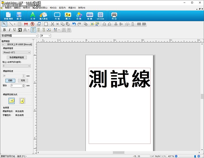Viewport: 204px width, 158px height.
Task: Zoom in with the plus button
Action: click(x=199, y=156)
